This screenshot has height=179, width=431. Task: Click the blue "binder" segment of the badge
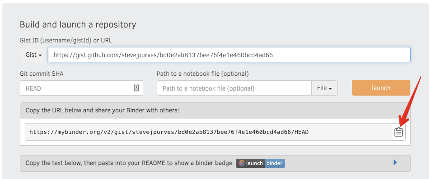[x=275, y=163]
